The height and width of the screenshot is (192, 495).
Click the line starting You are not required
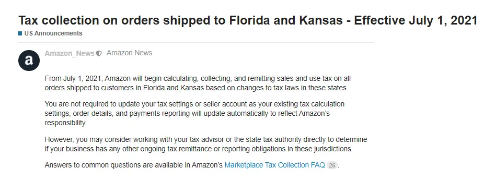[x=194, y=104]
